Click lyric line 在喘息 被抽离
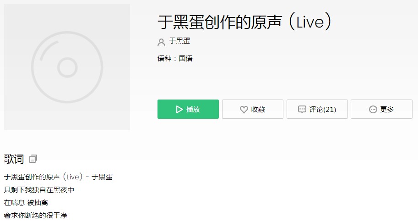Screen dimensions: 418x222 click(26, 202)
